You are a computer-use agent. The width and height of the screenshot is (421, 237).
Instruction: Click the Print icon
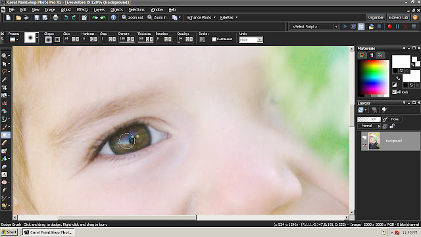click(55, 18)
